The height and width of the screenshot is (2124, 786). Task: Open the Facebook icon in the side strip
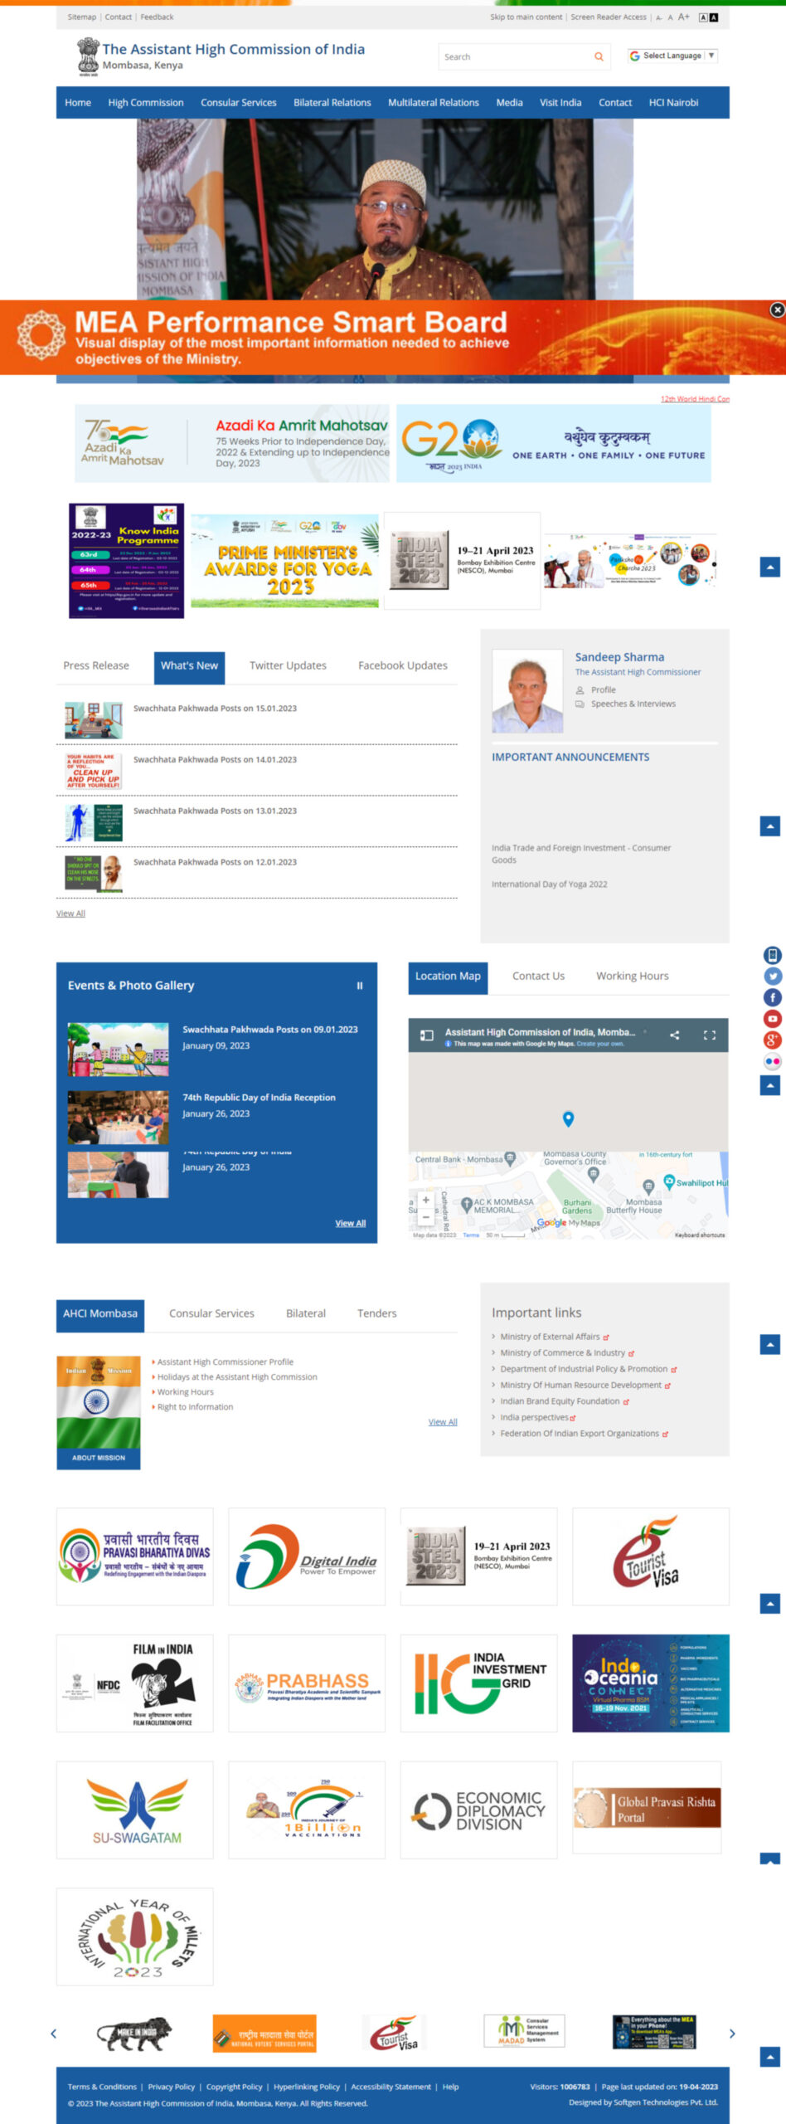[772, 997]
